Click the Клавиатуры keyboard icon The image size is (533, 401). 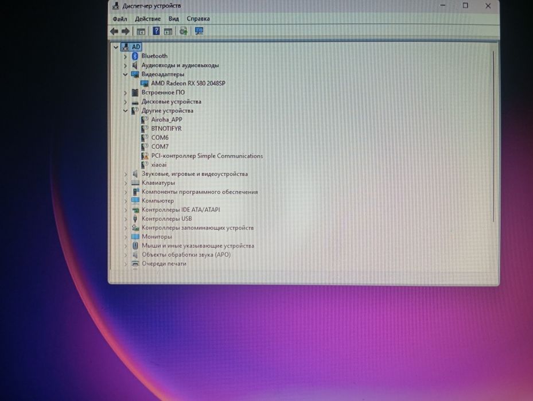pos(135,183)
